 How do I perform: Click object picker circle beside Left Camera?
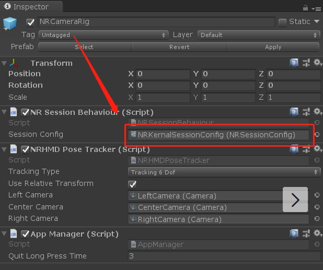point(317,196)
